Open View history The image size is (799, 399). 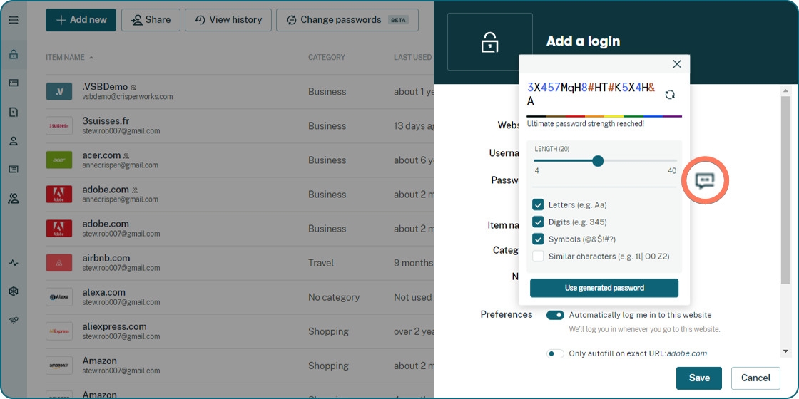(x=228, y=20)
